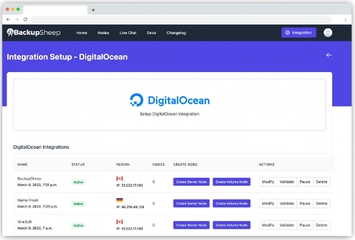
Task: Click the BackupSheep integration name
Action: coord(30,179)
